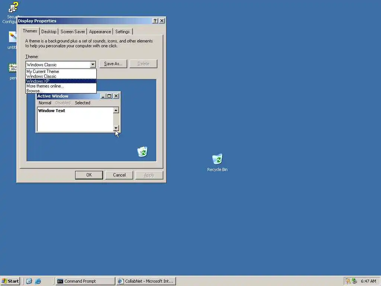Click the Recycle Bin icon in theme preview
This screenshot has height=286, width=381.
coord(143,152)
